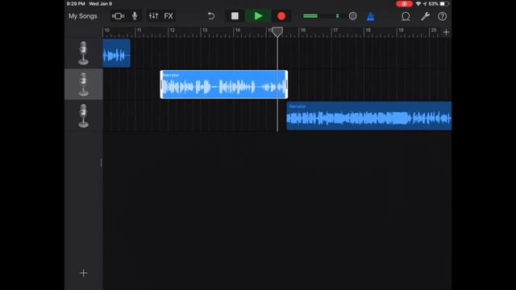Tap the red screen recording indicator

pos(404,4)
